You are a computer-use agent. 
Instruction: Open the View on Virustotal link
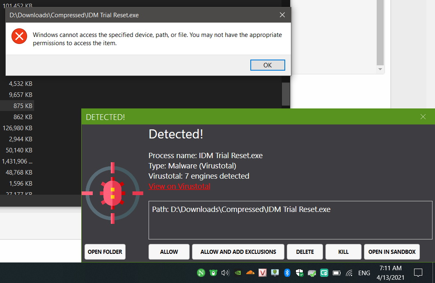coord(179,186)
